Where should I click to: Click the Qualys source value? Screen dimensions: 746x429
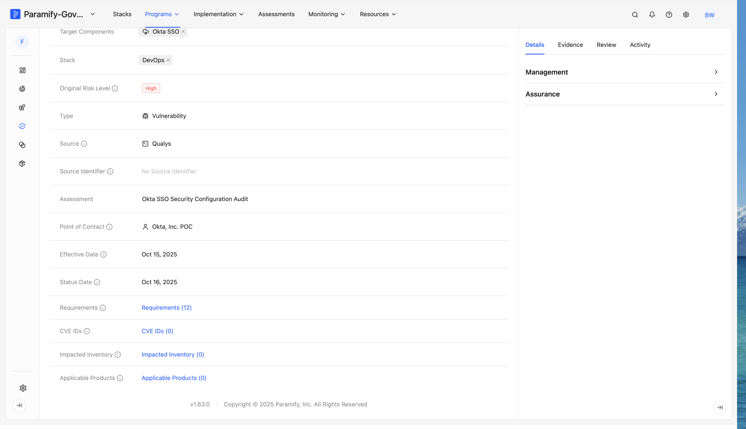point(157,144)
